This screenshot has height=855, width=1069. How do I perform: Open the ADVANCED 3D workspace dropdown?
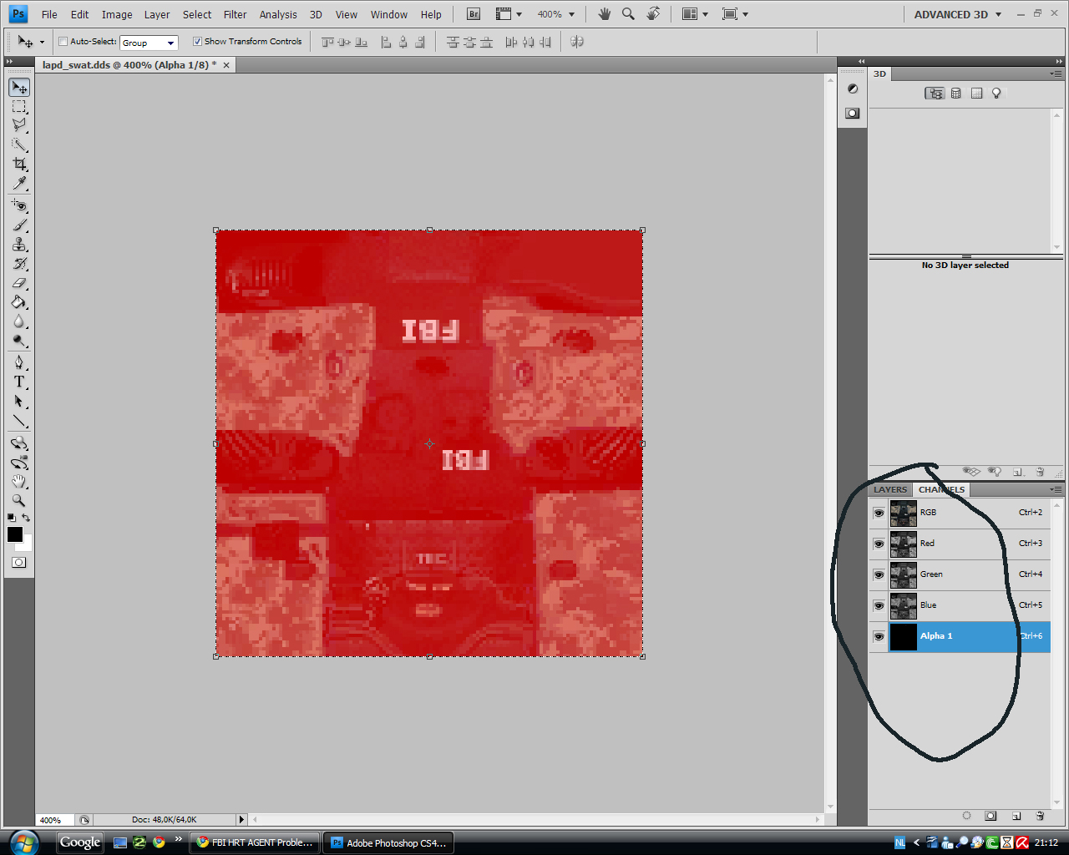point(957,14)
